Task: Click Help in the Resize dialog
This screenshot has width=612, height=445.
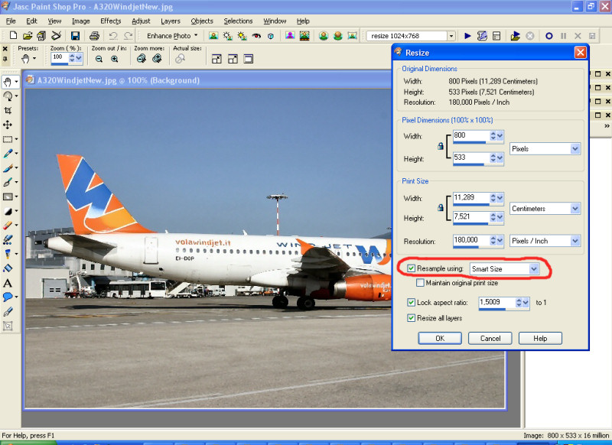Action: 540,338
